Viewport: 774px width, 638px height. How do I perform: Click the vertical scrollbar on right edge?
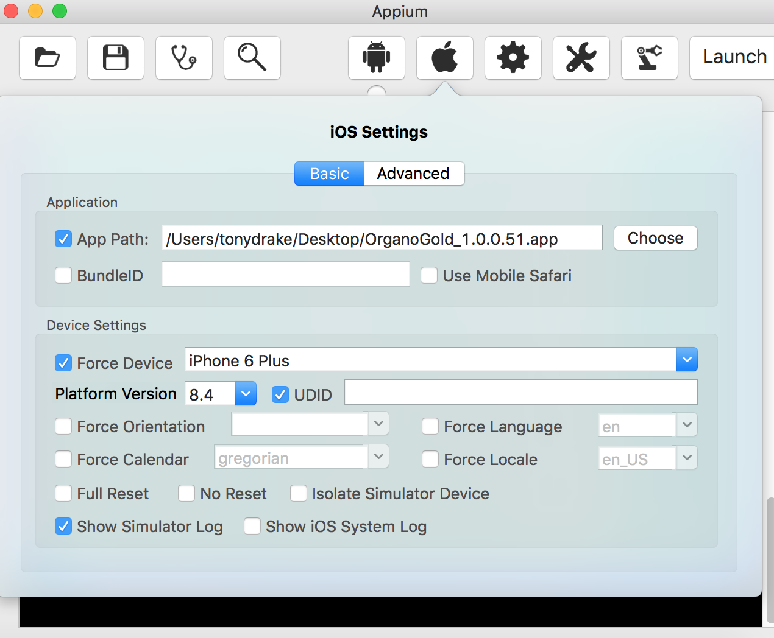click(x=770, y=560)
